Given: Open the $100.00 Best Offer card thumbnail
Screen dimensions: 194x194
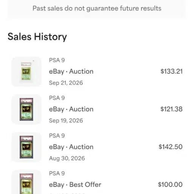Looking at the screenshot, I should (26, 182).
